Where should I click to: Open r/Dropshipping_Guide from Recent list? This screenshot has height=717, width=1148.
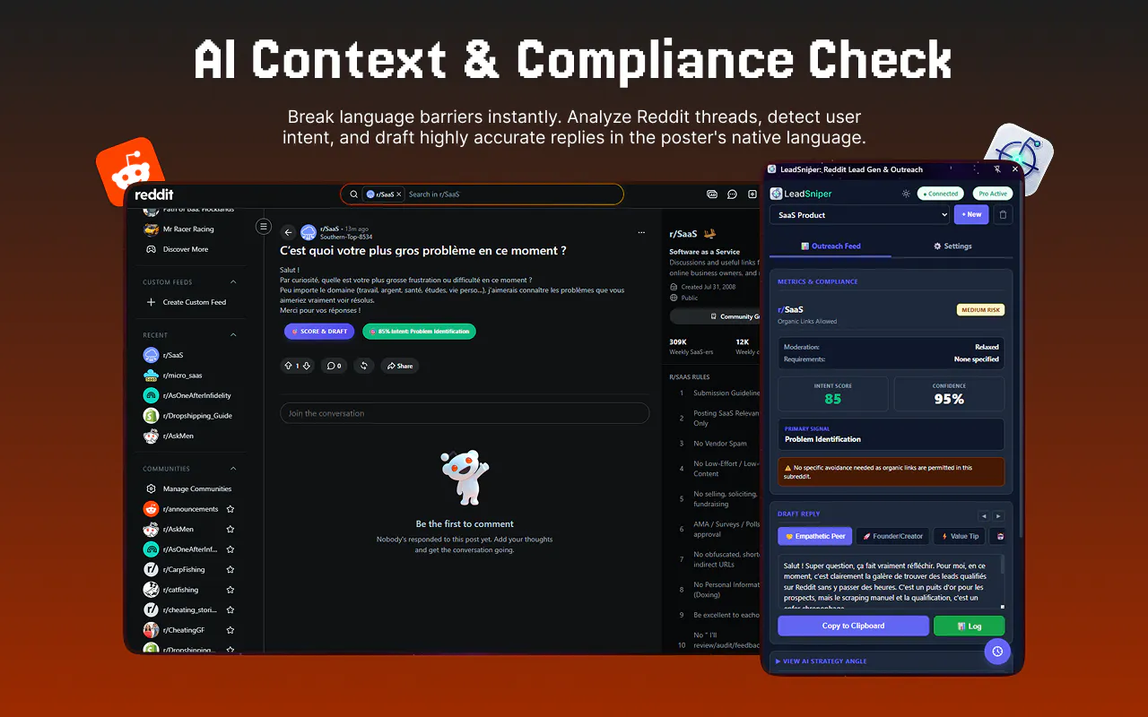(x=188, y=416)
